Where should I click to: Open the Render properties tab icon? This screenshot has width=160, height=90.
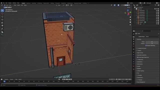[133, 37]
